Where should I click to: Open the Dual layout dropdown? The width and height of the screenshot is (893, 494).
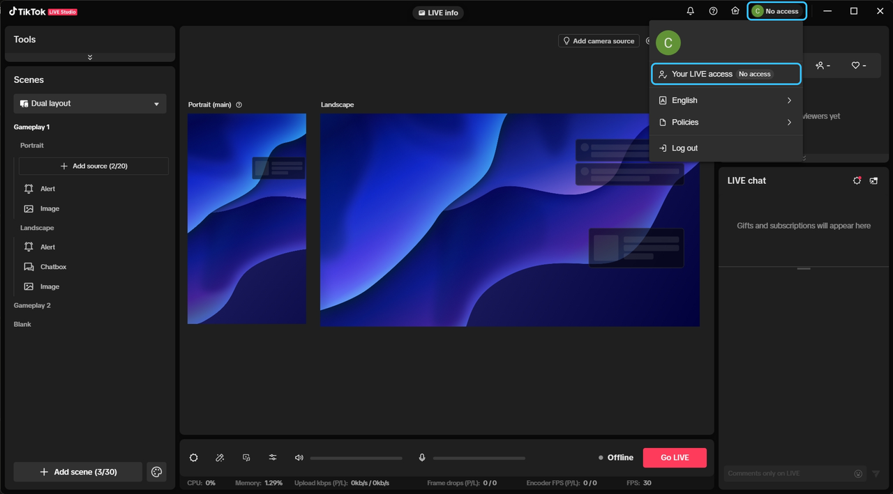coord(90,104)
